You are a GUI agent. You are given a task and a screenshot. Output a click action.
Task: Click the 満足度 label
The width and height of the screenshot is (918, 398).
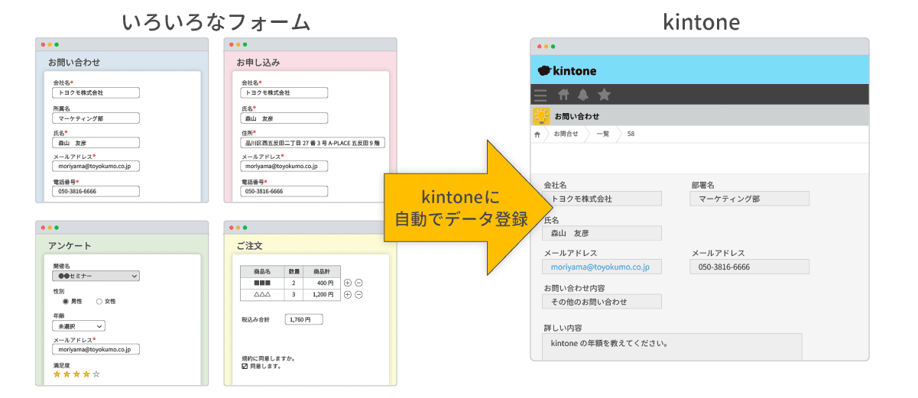point(60,366)
